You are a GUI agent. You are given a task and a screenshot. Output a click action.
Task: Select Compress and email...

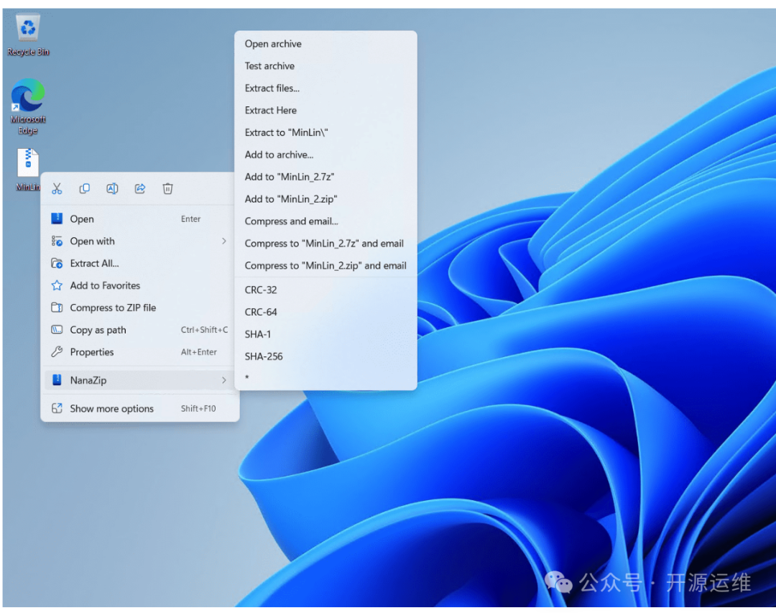(x=325, y=221)
